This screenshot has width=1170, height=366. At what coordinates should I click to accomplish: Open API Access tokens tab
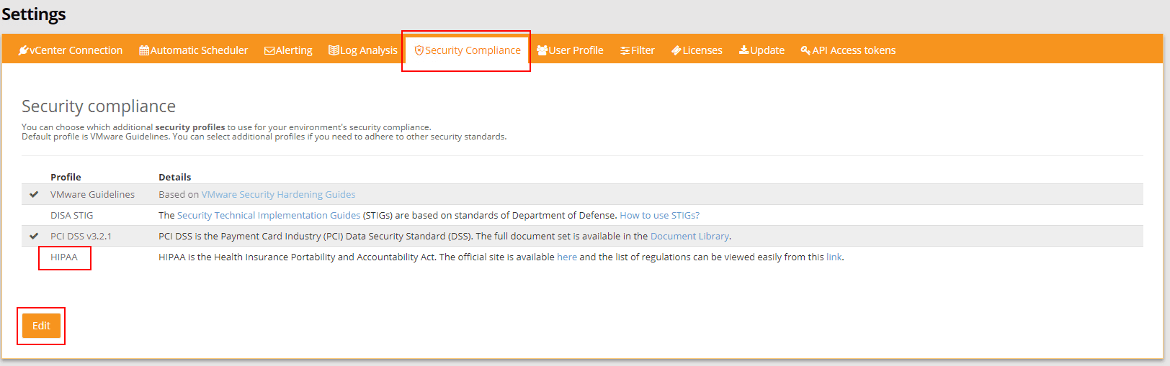pyautogui.click(x=848, y=50)
